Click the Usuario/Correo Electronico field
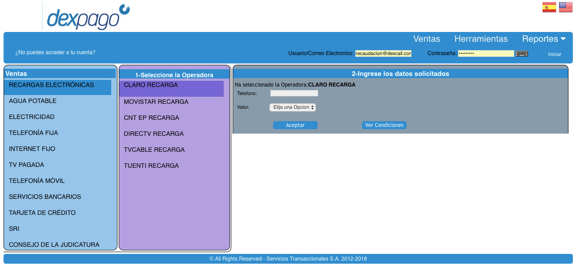Image resolution: width=576 pixels, height=269 pixels. pyautogui.click(x=383, y=53)
